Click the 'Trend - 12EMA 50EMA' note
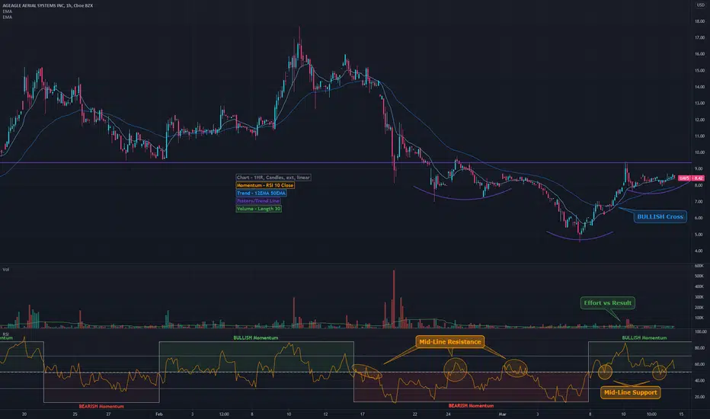 tap(261, 193)
